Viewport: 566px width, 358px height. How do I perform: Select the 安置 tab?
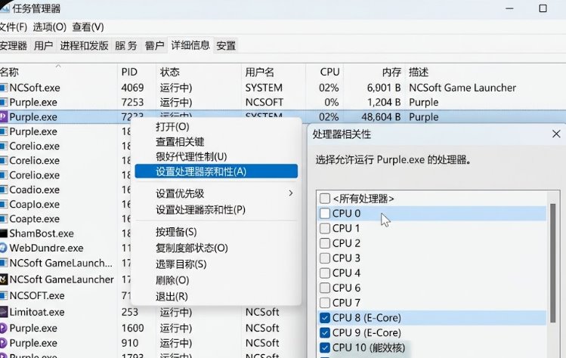click(226, 45)
